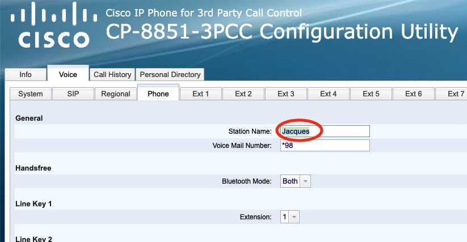Click the Cisco IP Phone subtitle text

pos(204,13)
